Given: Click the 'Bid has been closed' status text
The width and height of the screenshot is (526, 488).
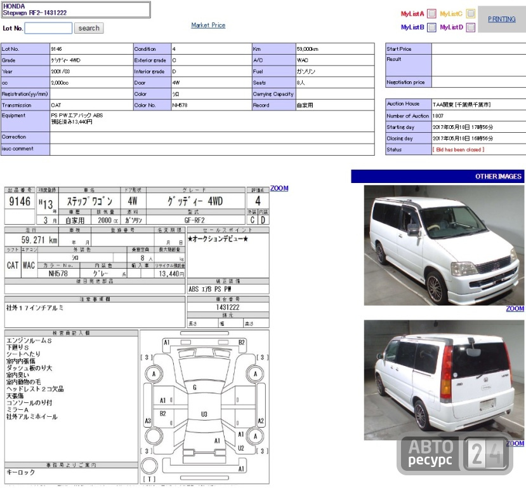Looking at the screenshot, I should pos(458,149).
